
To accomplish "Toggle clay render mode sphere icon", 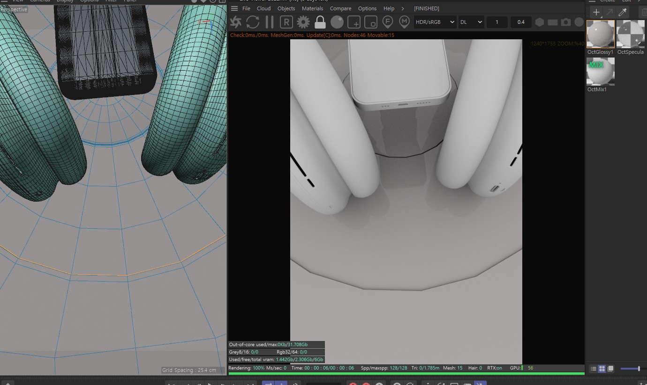I will pos(337,22).
